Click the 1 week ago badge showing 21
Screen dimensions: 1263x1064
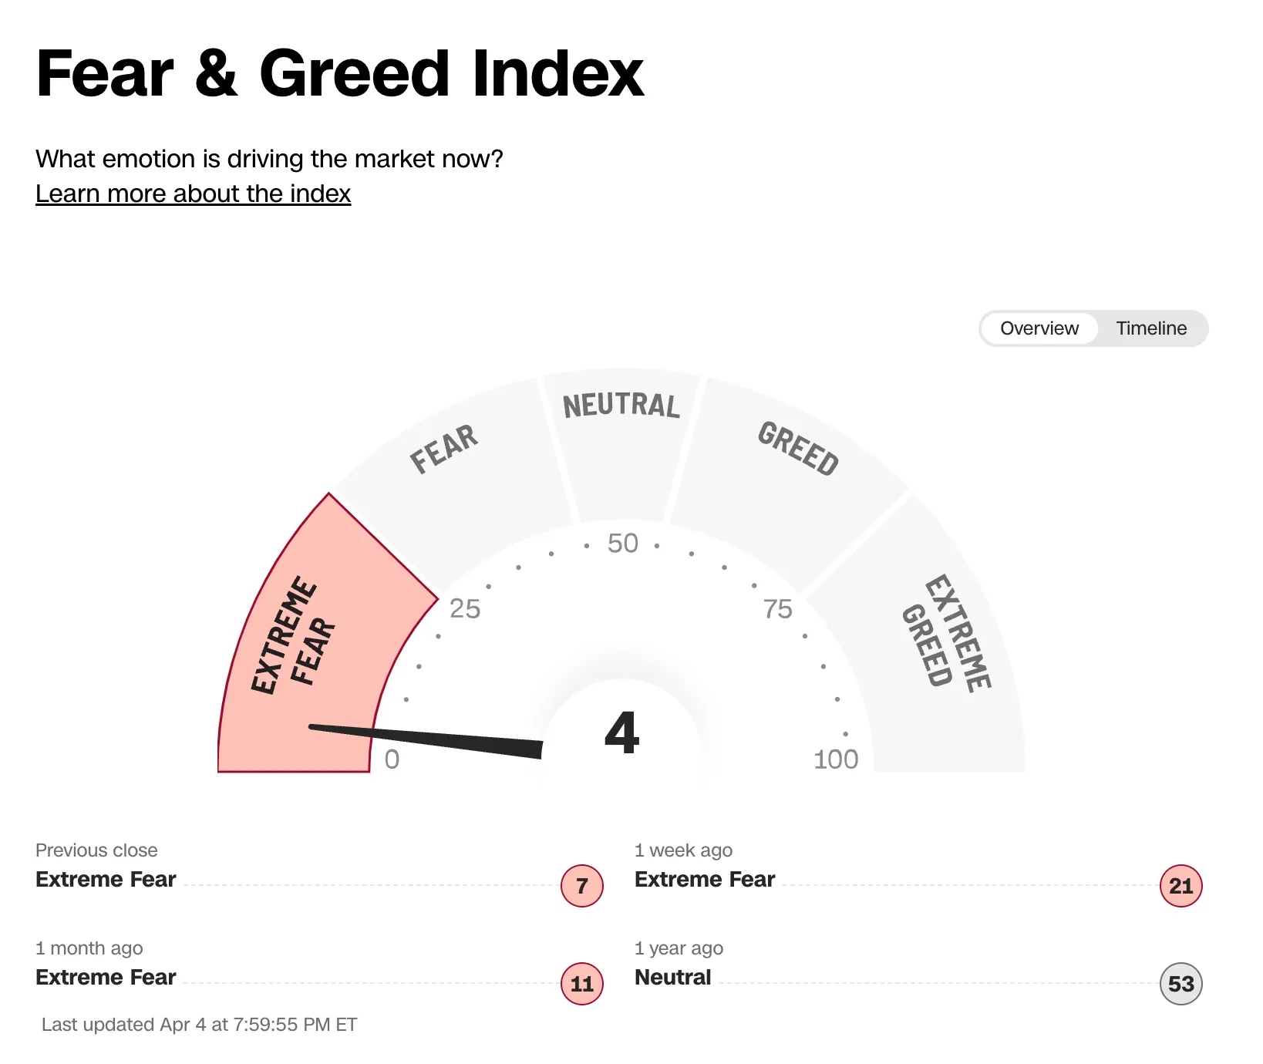coord(1181,886)
